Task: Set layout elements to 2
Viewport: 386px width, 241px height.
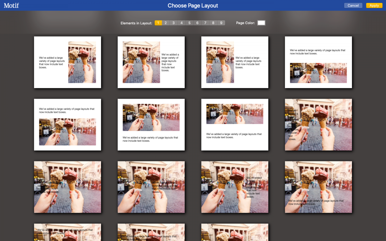Action: 166,23
